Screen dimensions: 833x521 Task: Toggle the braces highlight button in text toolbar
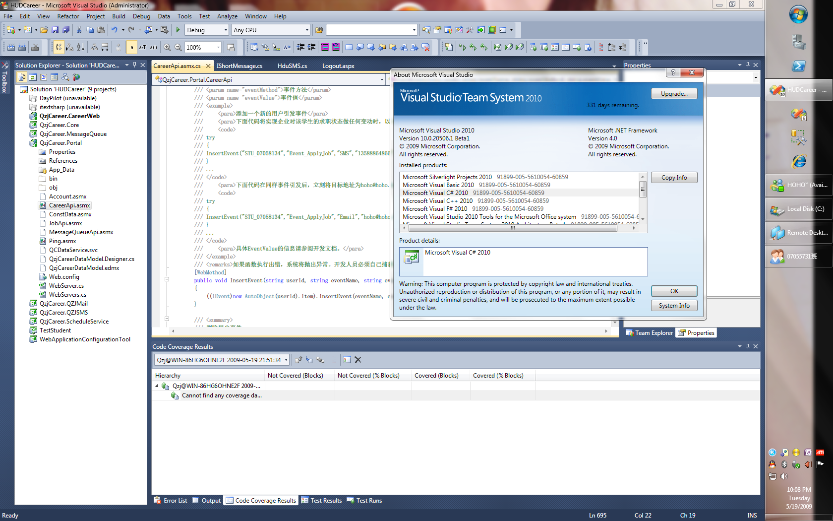[x=59, y=47]
